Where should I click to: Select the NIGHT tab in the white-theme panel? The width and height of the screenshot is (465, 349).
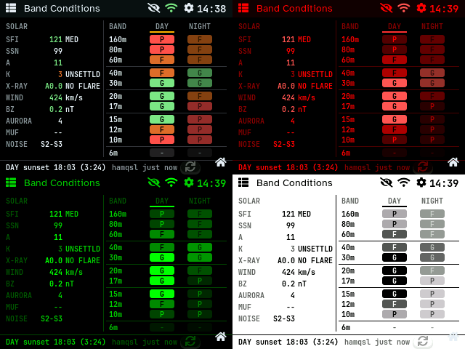pyautogui.click(x=432, y=201)
